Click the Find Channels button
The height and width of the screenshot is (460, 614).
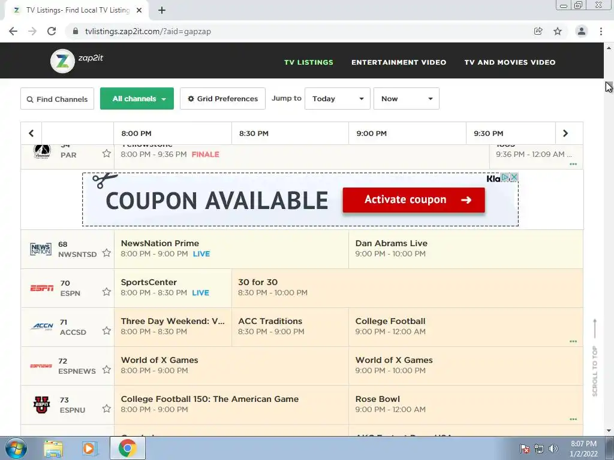[x=57, y=99]
